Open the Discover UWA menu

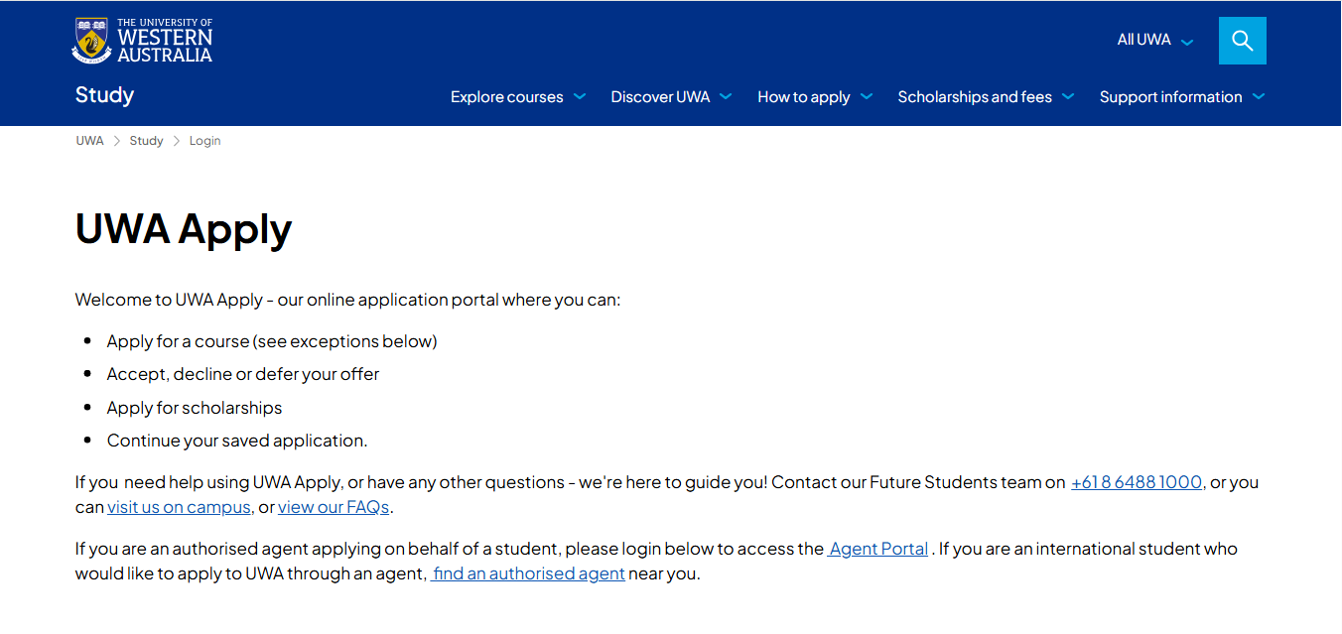(x=660, y=97)
